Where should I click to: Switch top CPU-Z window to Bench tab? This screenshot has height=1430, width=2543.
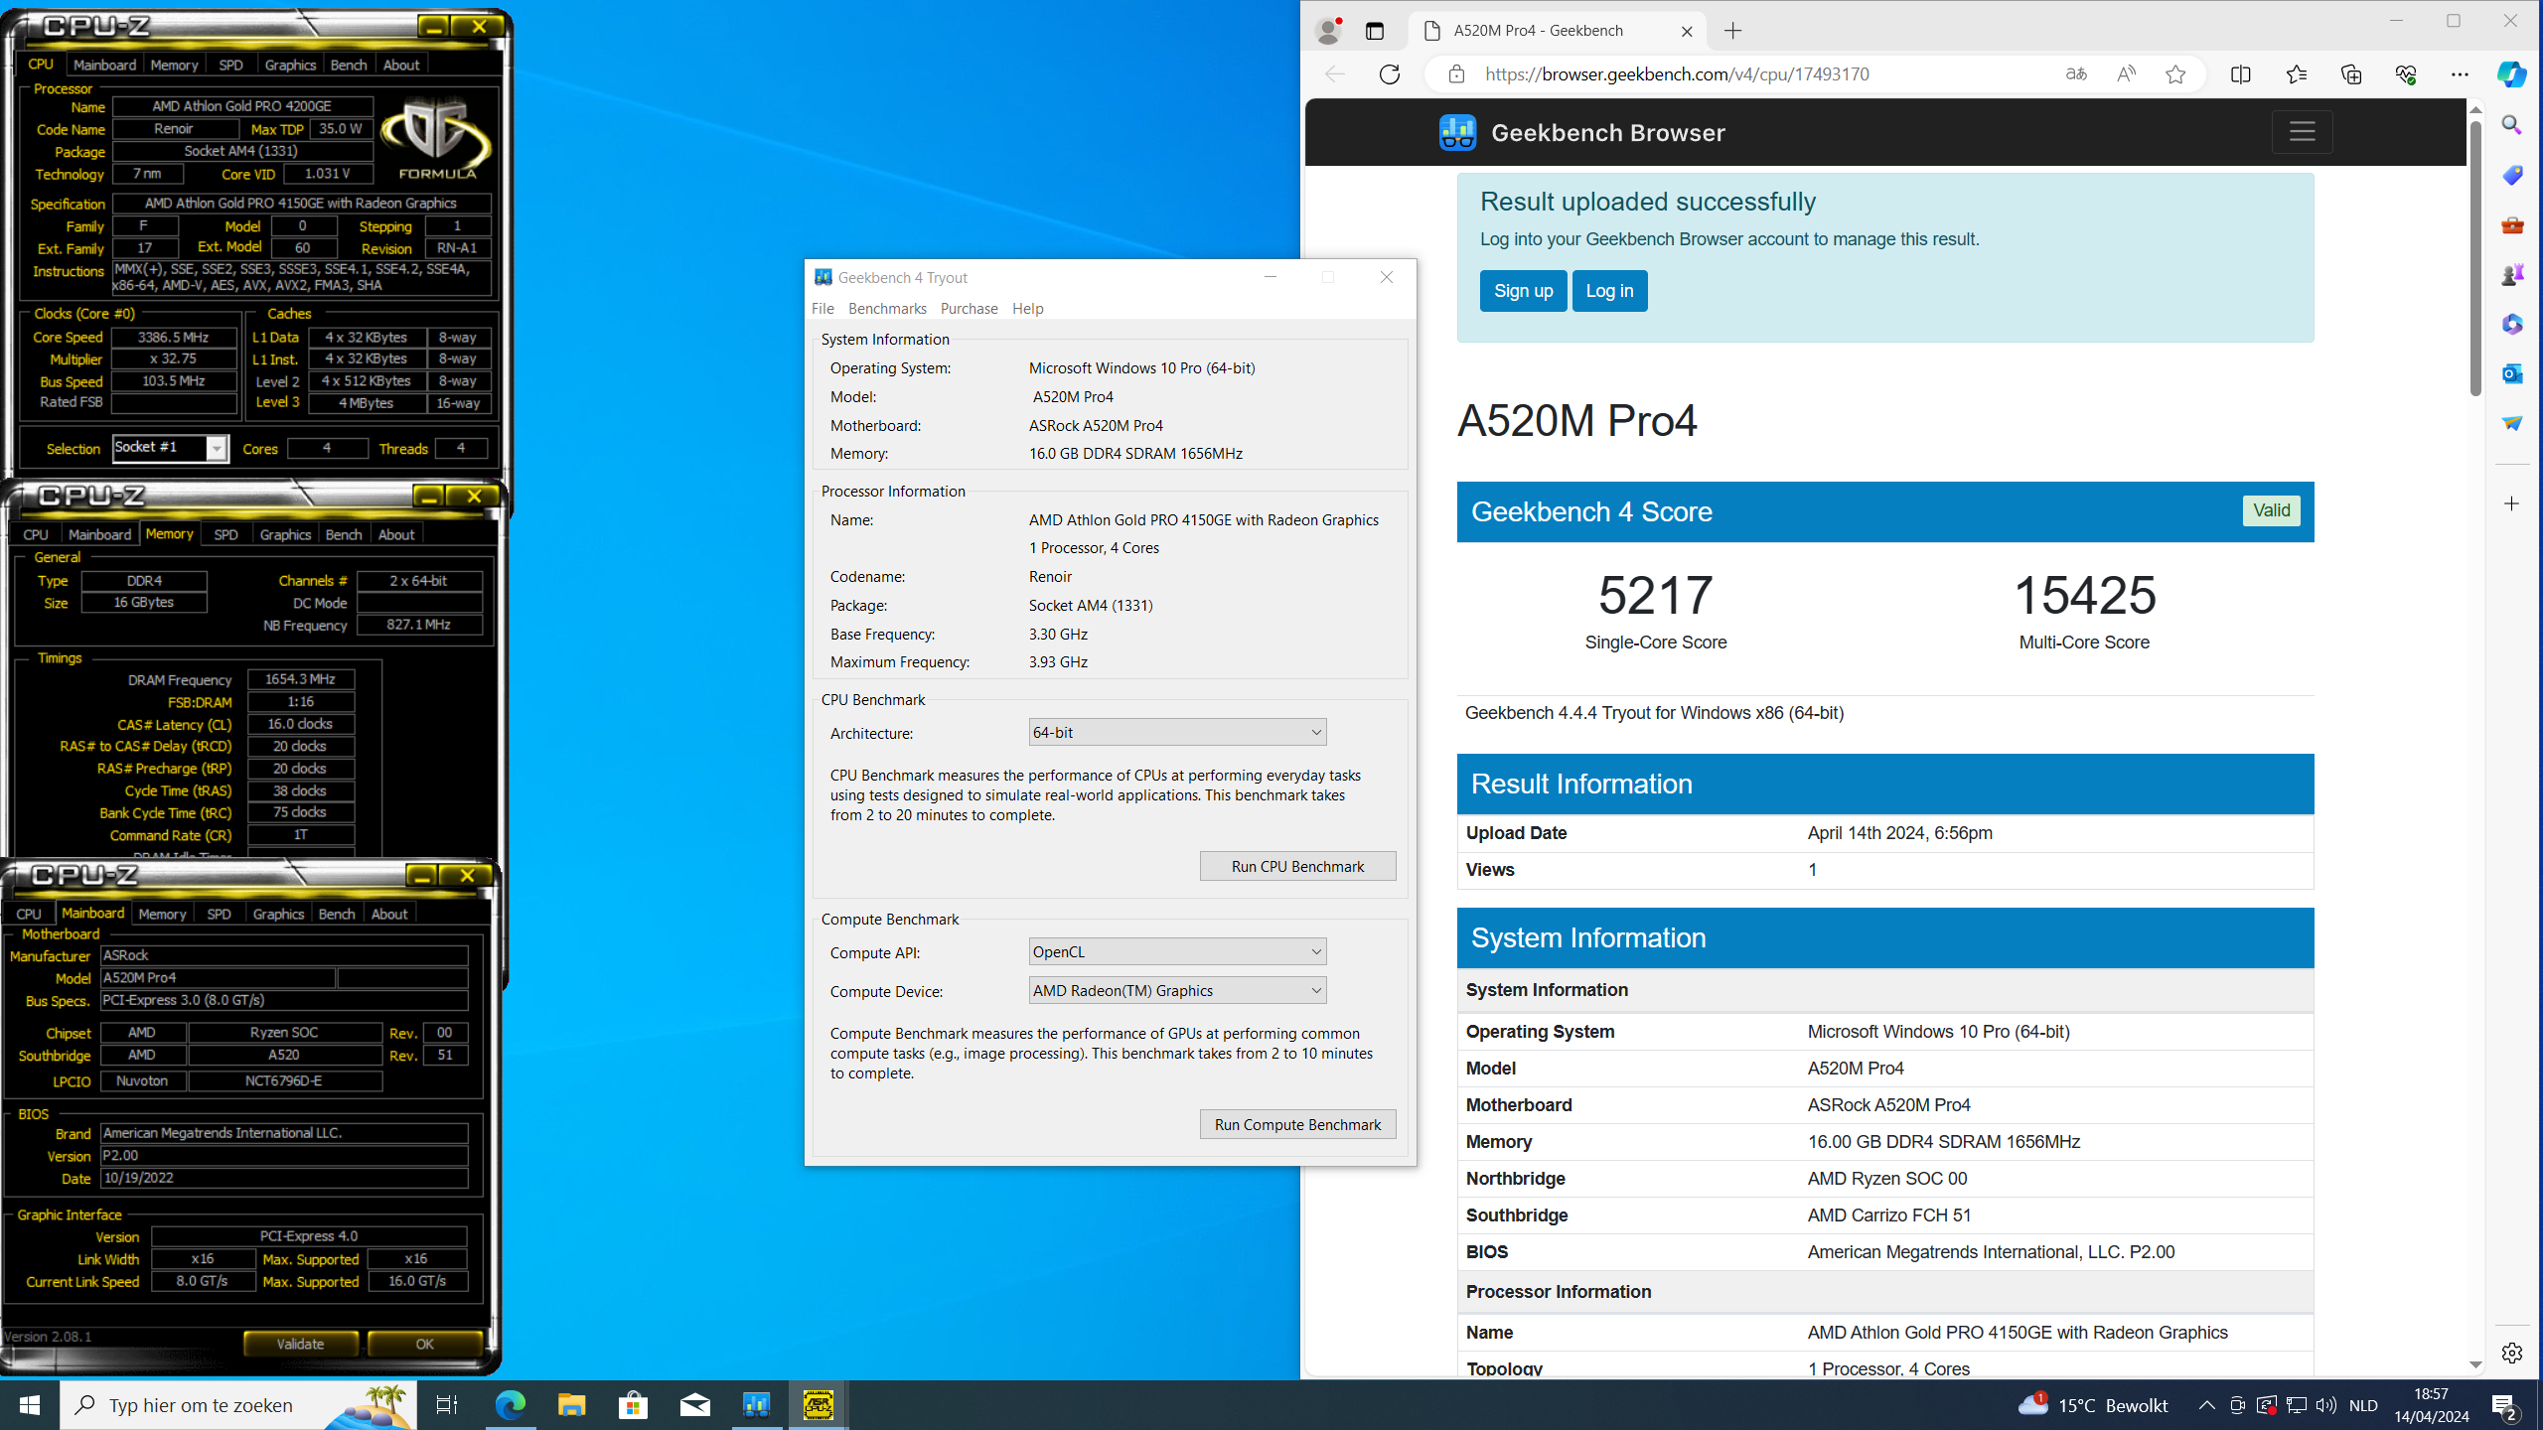pyautogui.click(x=349, y=65)
